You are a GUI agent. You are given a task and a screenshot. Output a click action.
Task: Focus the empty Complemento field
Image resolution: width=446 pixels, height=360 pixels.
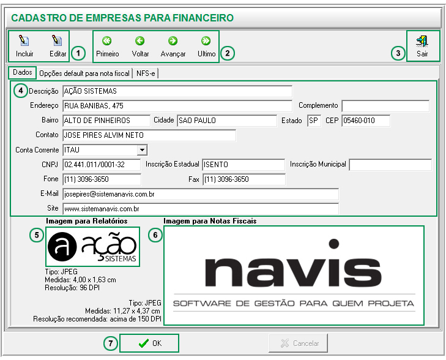385,106
